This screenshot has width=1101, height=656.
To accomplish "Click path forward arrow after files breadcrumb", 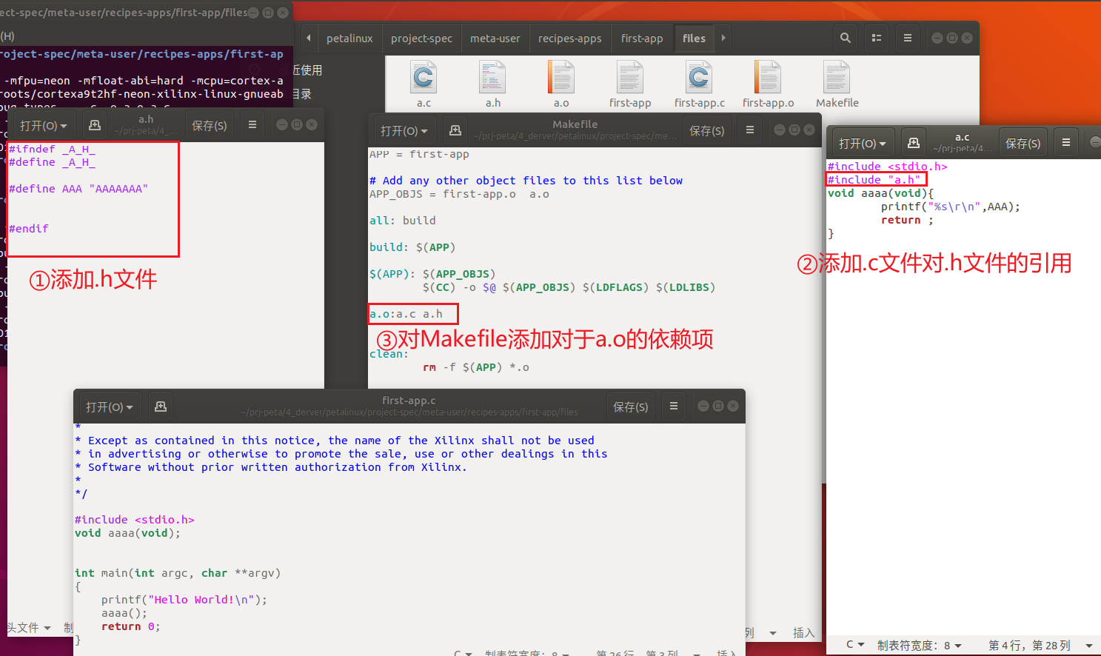I will (723, 38).
